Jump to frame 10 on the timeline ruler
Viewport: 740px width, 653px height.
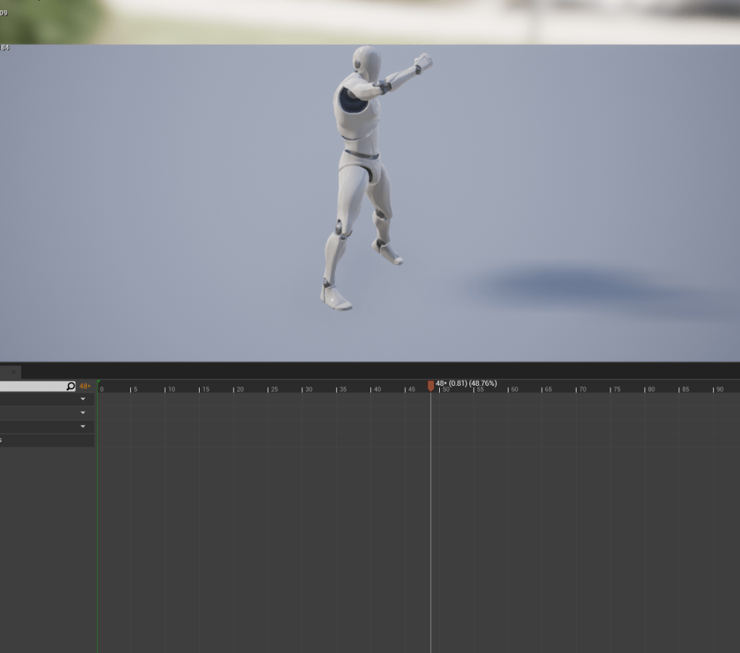tap(166, 389)
